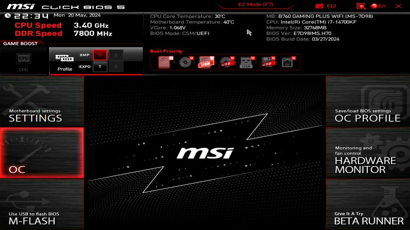Click the CPU Intel Core i7-14700KF line

tap(311, 22)
